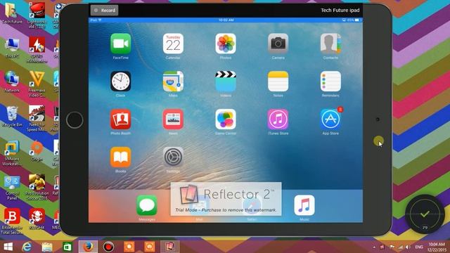Screen dimensions: 450x253
Task: Open Music in the iPad dock
Action: click(x=304, y=205)
